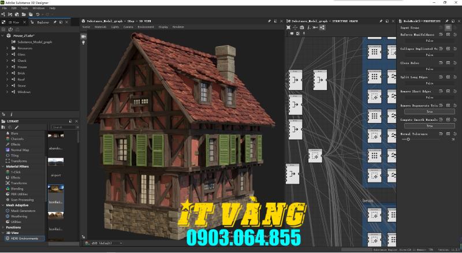The image size is (462, 253).
Task: Undock the Structure Graph panel
Action: pos(387,21)
